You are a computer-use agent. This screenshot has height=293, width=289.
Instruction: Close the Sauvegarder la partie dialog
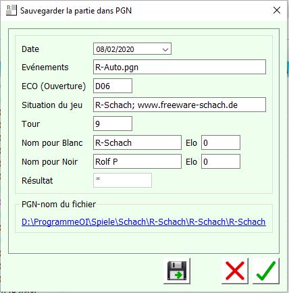277,10
